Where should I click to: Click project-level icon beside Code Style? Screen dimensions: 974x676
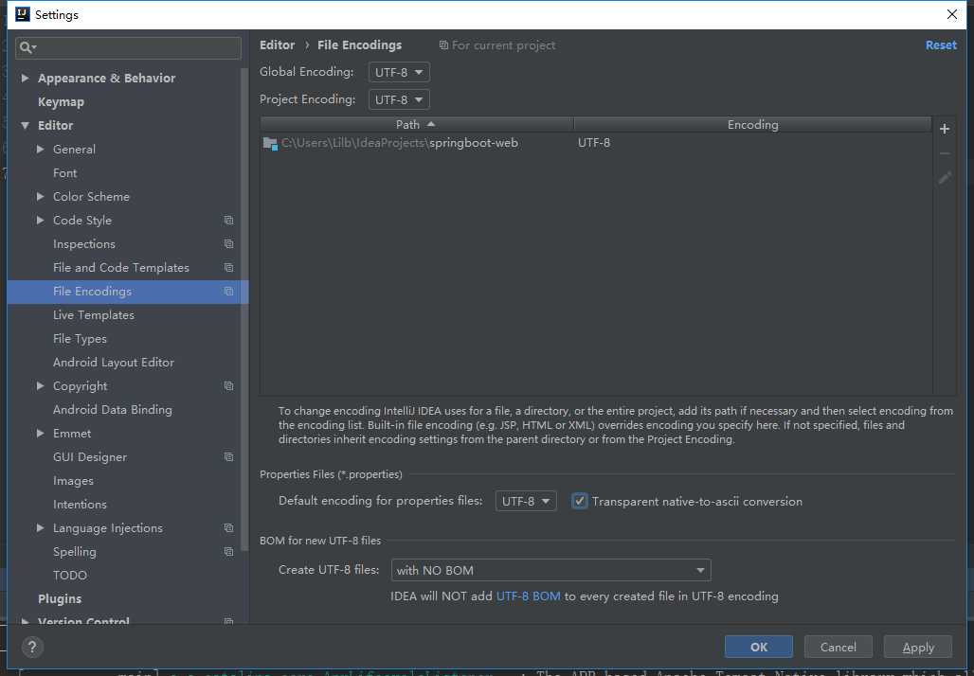click(x=228, y=221)
